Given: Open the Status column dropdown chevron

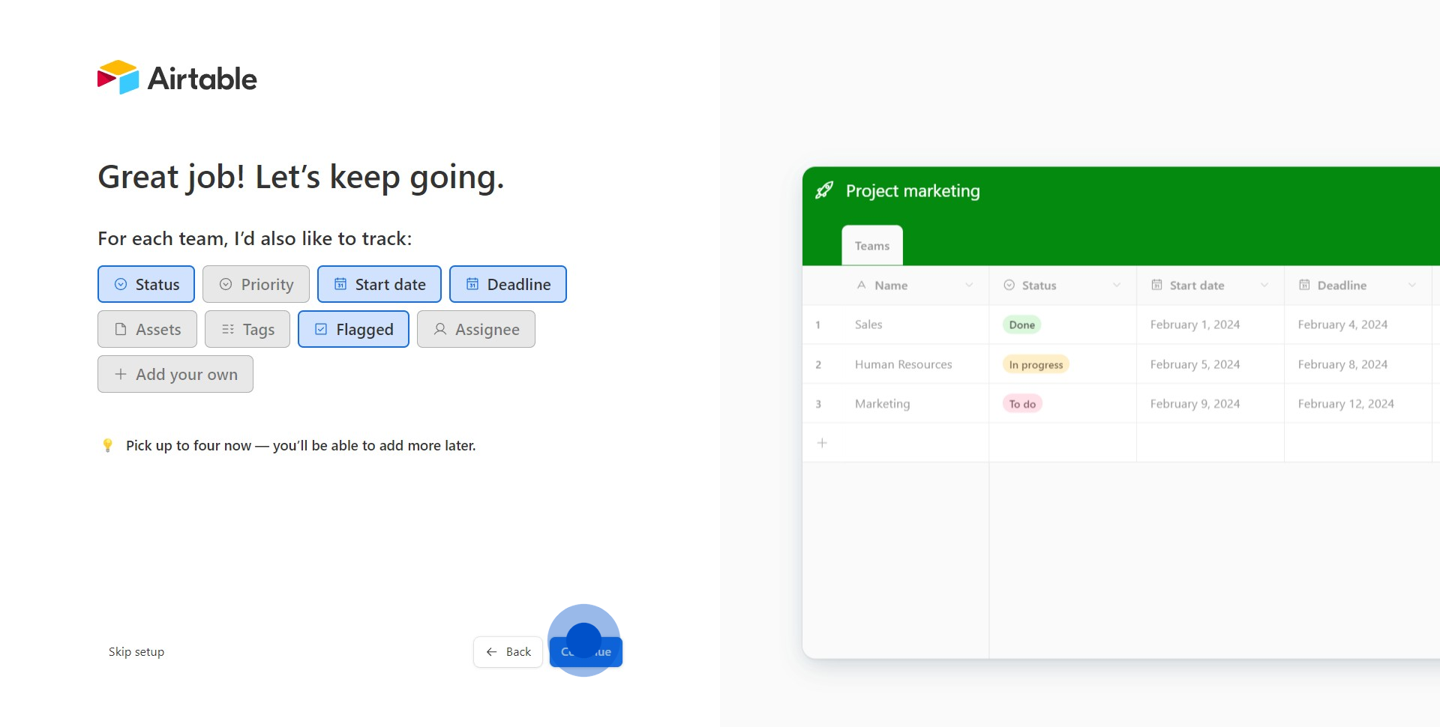Looking at the screenshot, I should click(x=1117, y=286).
